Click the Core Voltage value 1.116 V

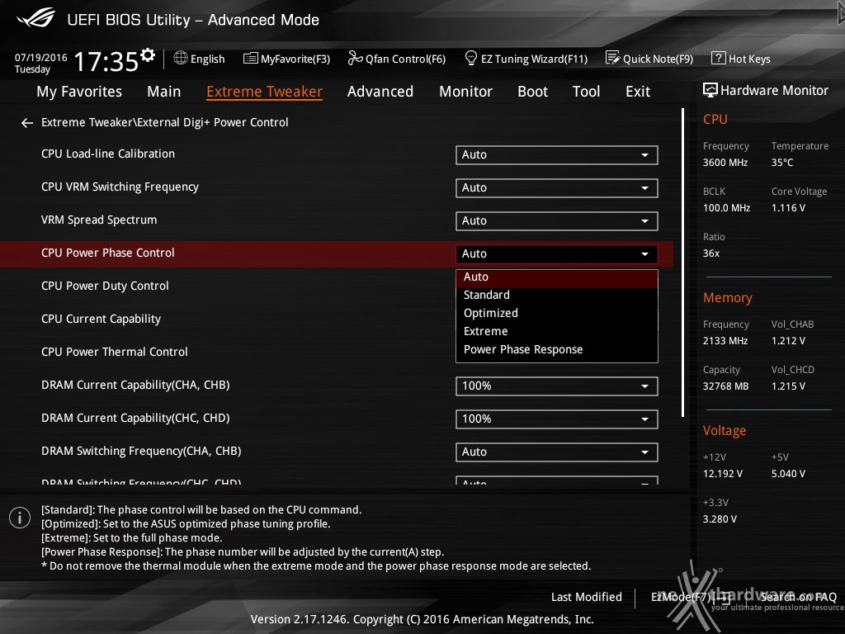(788, 208)
